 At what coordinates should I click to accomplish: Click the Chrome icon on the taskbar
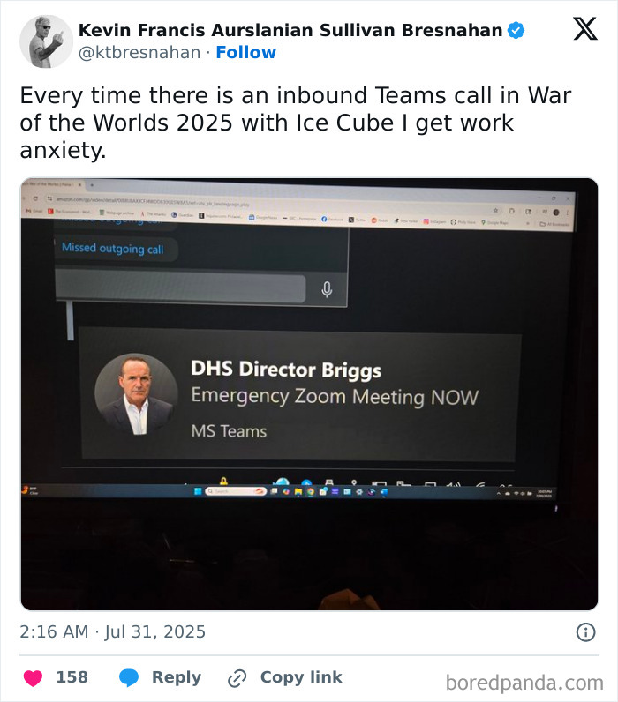click(x=311, y=491)
